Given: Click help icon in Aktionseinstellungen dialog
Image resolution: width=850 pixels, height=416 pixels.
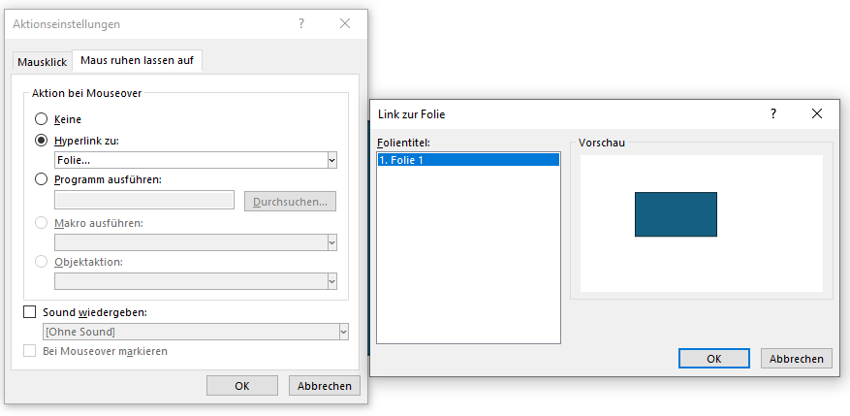Looking at the screenshot, I should tap(302, 23).
